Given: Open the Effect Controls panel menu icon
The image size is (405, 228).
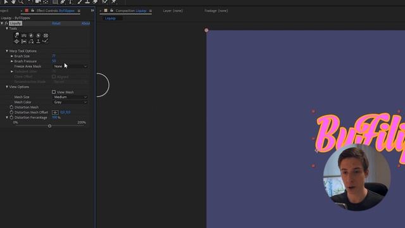Looking at the screenshot, I should tap(78, 11).
